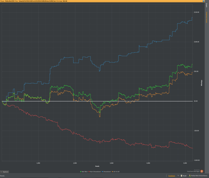Screen dimensions: 209x178
Task: Toggle the green Net Won legend marker
Action: coord(81,172)
